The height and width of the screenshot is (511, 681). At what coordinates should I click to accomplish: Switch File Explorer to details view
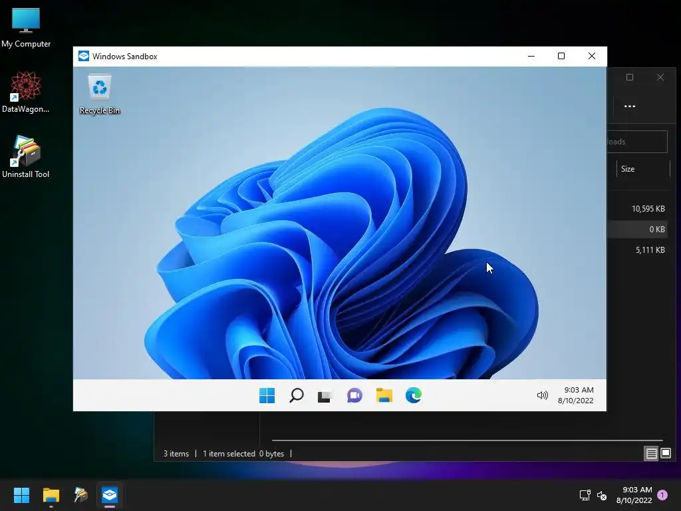pyautogui.click(x=651, y=454)
